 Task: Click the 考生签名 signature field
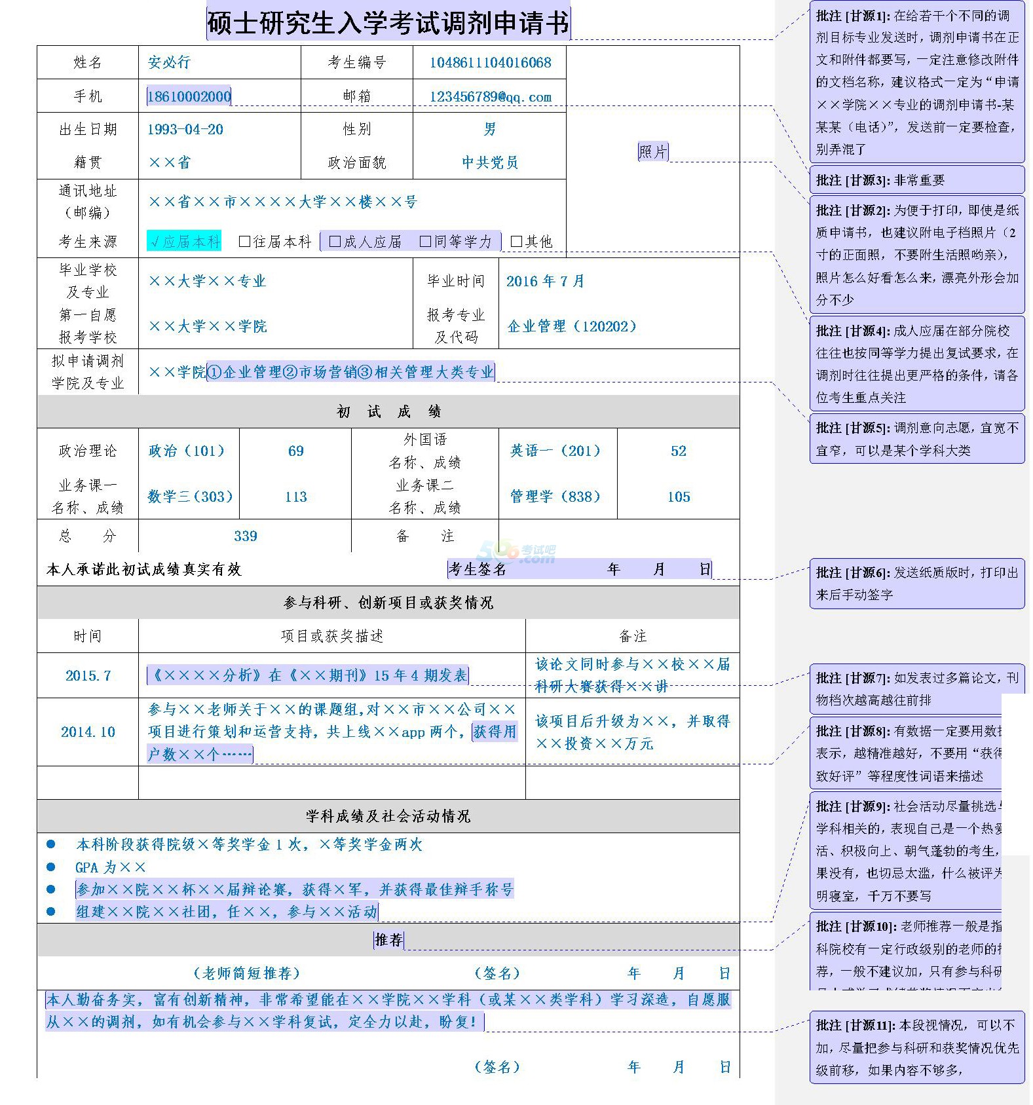point(580,569)
